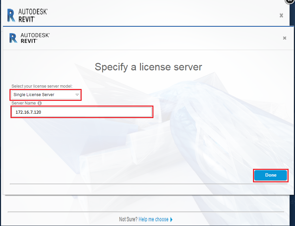
Task: Click the Select your license server model label
Action: (42, 86)
